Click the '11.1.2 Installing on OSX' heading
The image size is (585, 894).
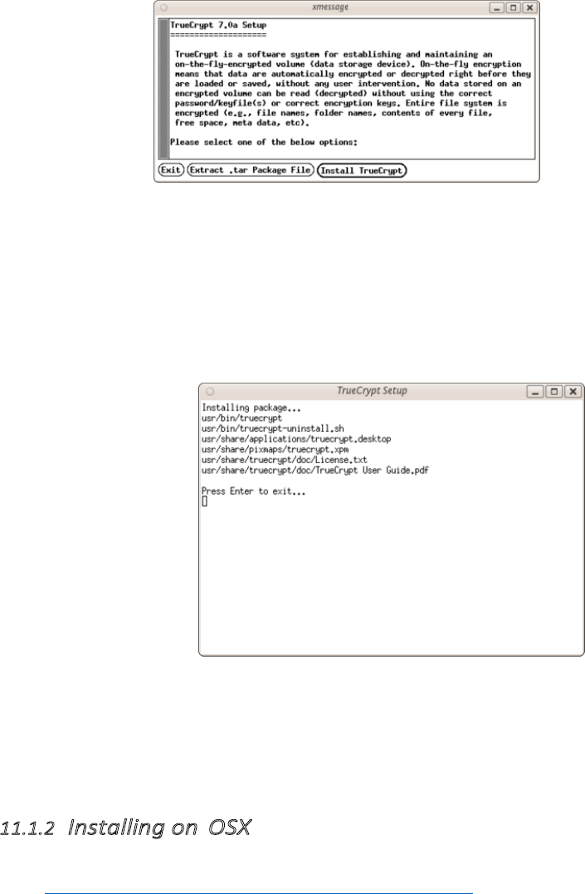(x=124, y=828)
